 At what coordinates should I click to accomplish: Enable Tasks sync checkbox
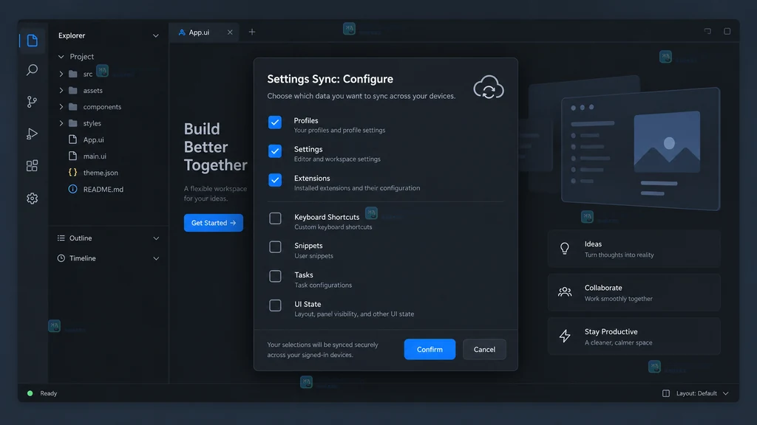click(x=275, y=276)
